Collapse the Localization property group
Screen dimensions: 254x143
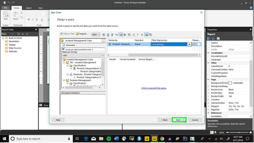coord(208,53)
